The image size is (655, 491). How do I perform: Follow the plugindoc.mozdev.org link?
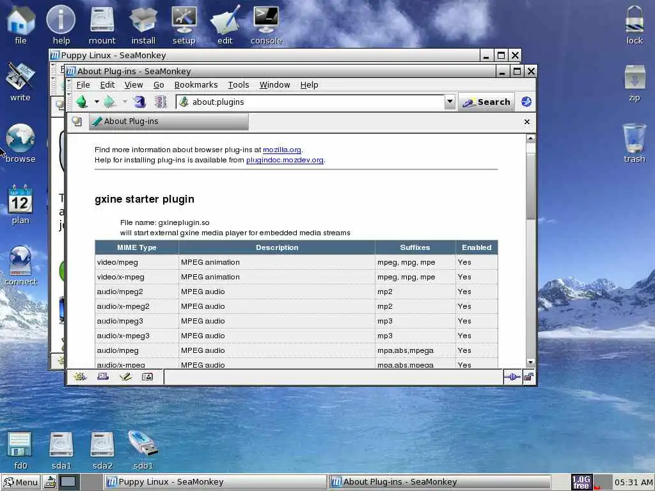click(x=285, y=160)
